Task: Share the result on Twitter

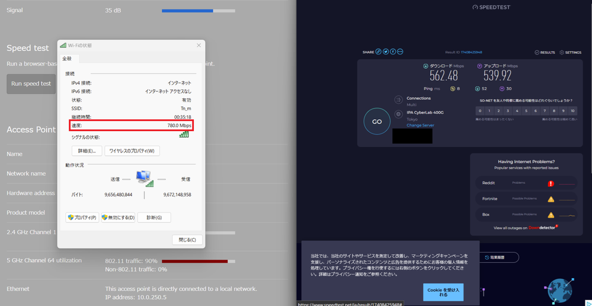Action: (386, 52)
